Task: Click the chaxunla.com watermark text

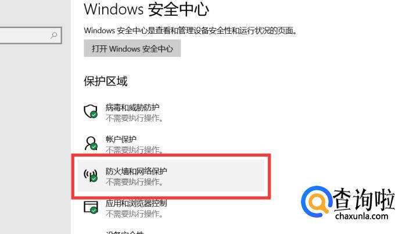Action: point(362,216)
